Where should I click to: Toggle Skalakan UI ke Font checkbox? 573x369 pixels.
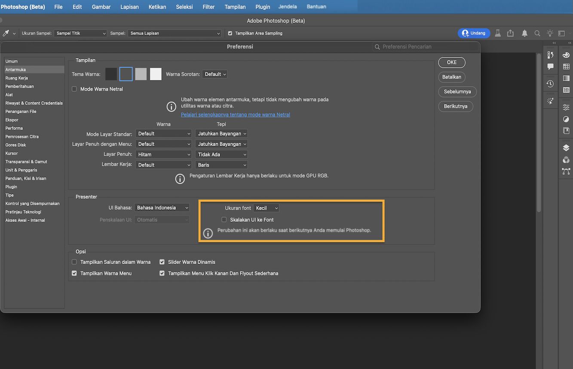tap(224, 219)
